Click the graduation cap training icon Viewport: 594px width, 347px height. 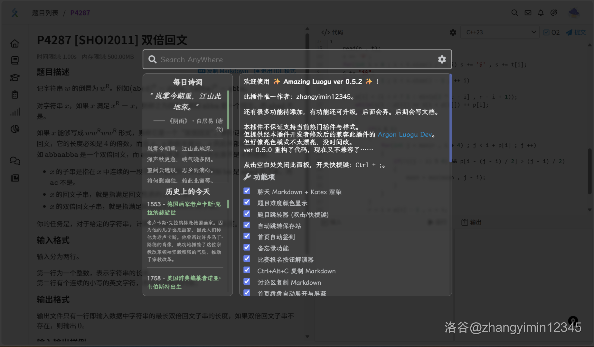15,77
